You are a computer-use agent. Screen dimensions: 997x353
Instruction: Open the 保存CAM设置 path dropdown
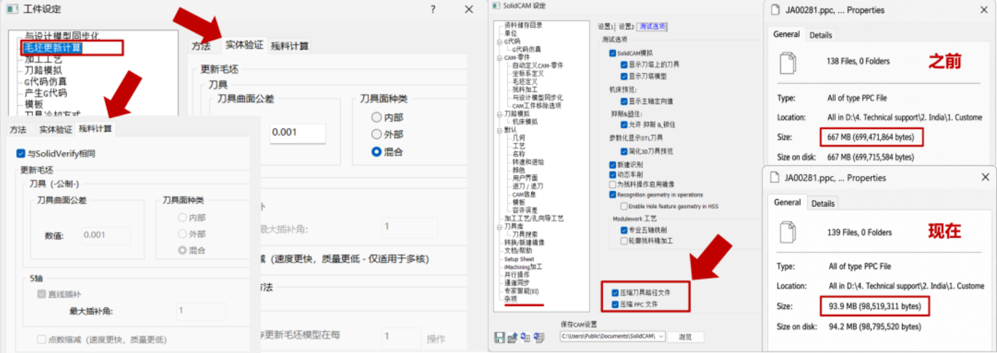point(661,336)
